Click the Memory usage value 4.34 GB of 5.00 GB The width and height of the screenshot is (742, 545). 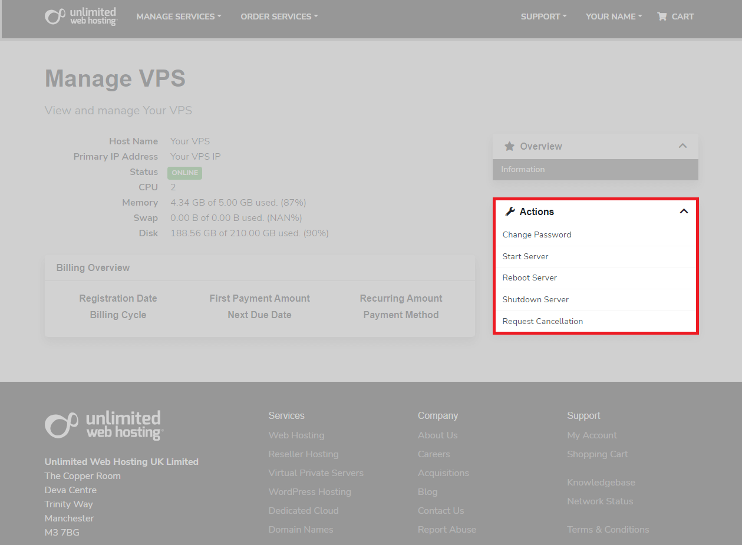pyautogui.click(x=238, y=203)
